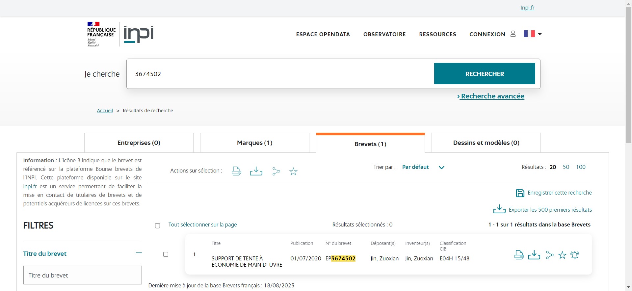This screenshot has width=632, height=291.
Task: Click the save icon beside Enregistrer cette recherche
Action: (x=520, y=193)
